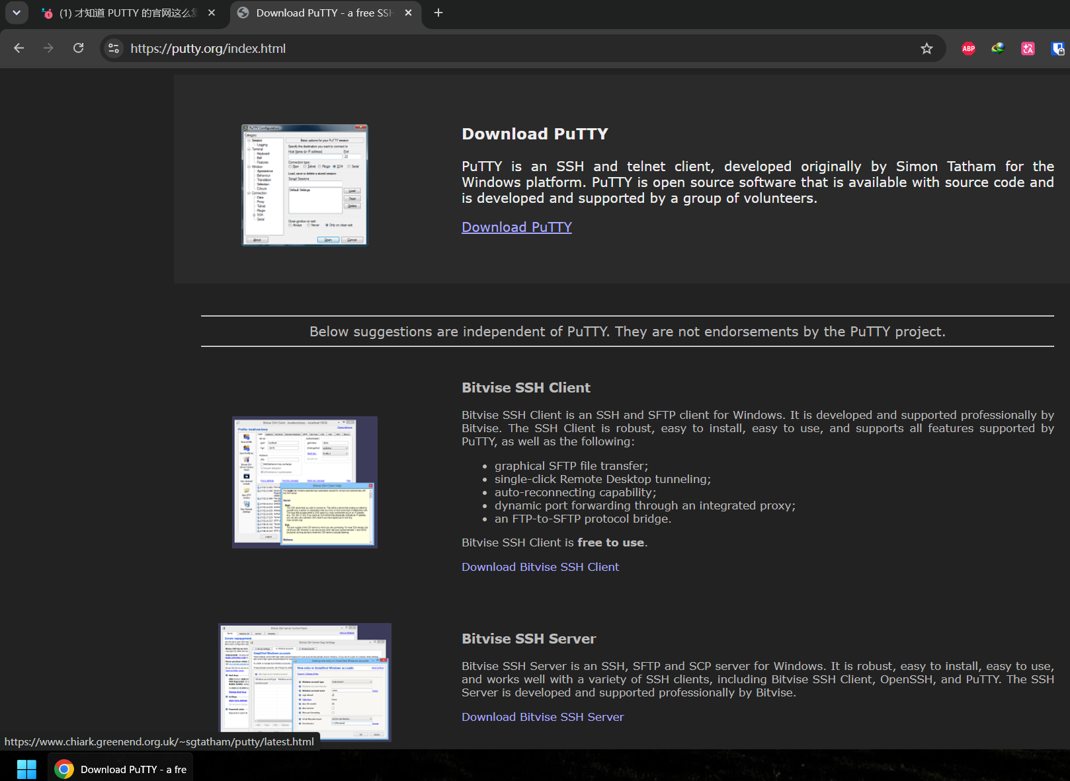This screenshot has width=1070, height=781.
Task: Select the Download PuTTY browser tab
Action: pos(325,13)
